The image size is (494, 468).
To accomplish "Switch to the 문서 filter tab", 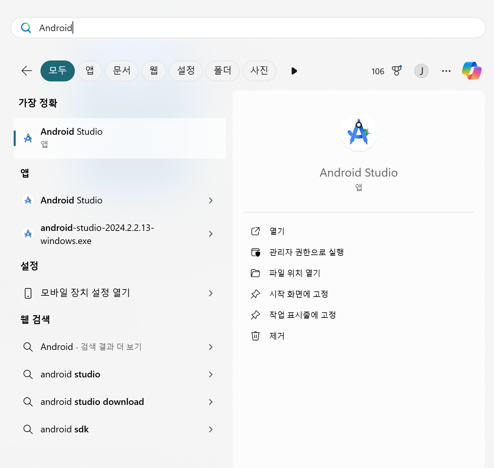I will tap(122, 71).
